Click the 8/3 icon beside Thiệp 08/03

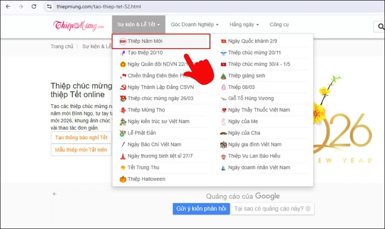224,87
